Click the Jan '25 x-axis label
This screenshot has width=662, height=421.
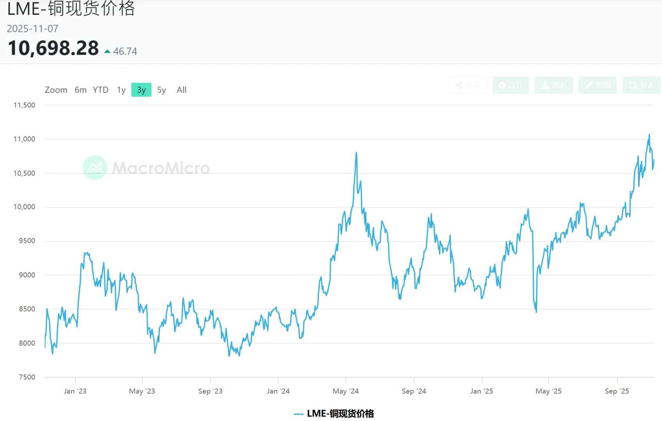482,391
